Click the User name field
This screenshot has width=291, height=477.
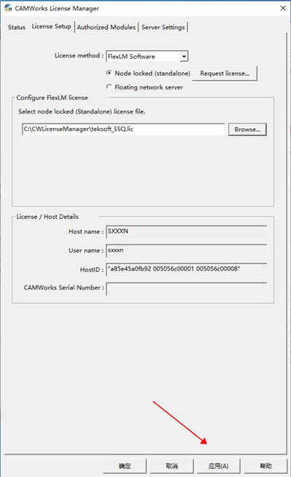(186, 250)
